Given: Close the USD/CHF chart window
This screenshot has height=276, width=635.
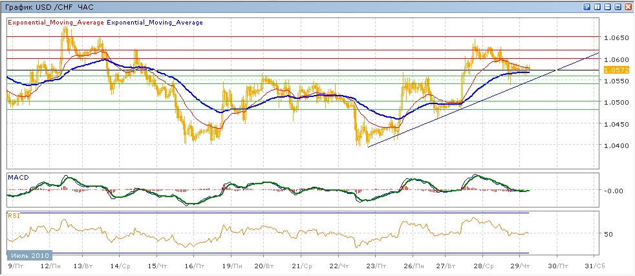Looking at the screenshot, I should tap(628, 6).
